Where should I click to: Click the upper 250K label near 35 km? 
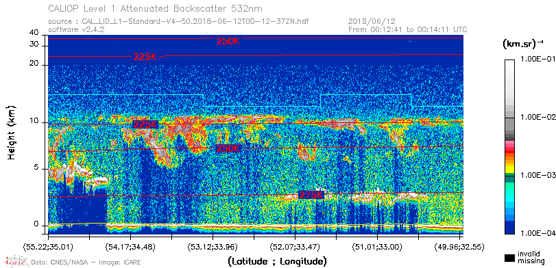[x=228, y=41]
